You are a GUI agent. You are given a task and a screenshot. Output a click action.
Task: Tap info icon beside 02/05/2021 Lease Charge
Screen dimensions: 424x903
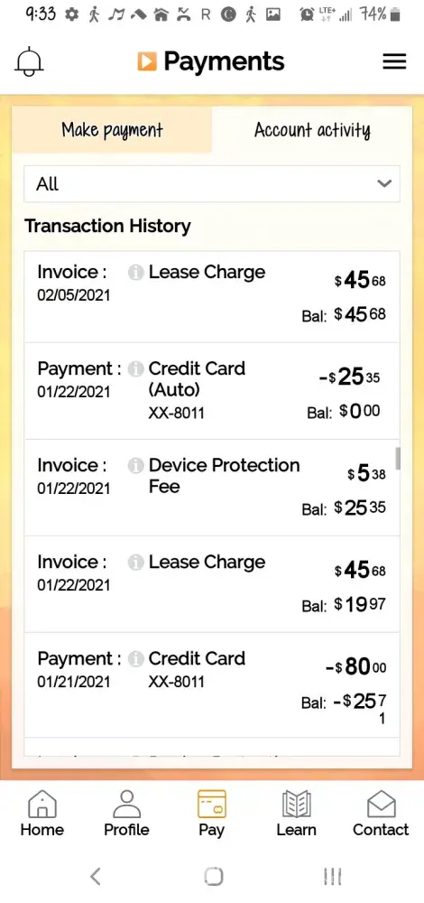coord(136,273)
